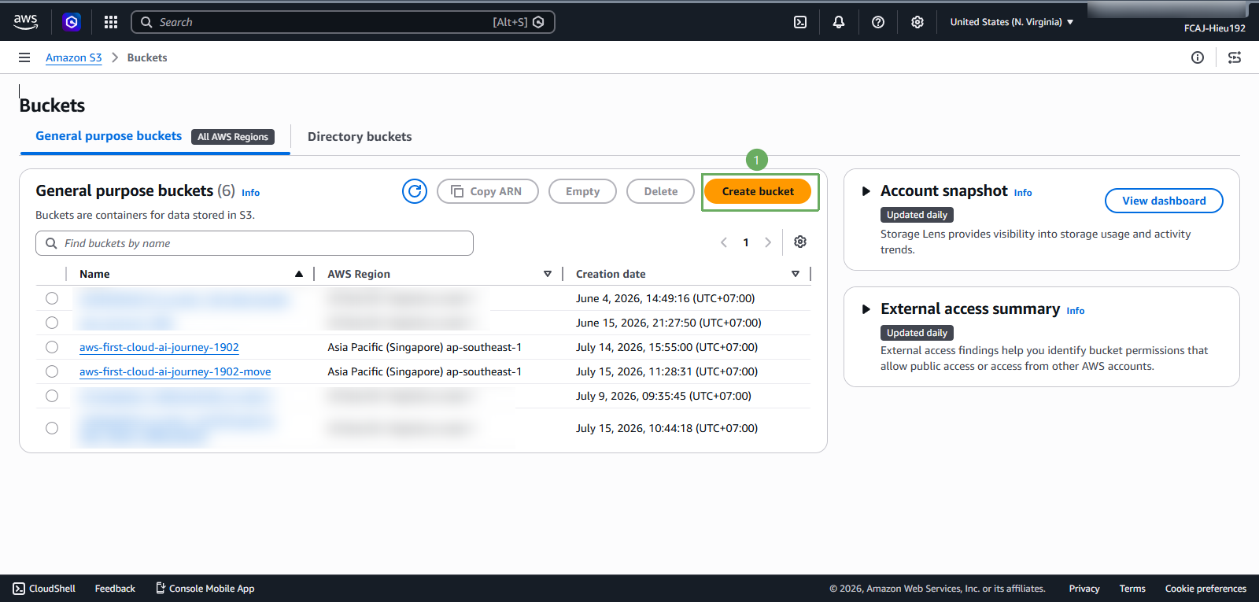Select radio for aws-first-cloud-ai-journey-1902-move
This screenshot has height=602, width=1259.
(52, 371)
